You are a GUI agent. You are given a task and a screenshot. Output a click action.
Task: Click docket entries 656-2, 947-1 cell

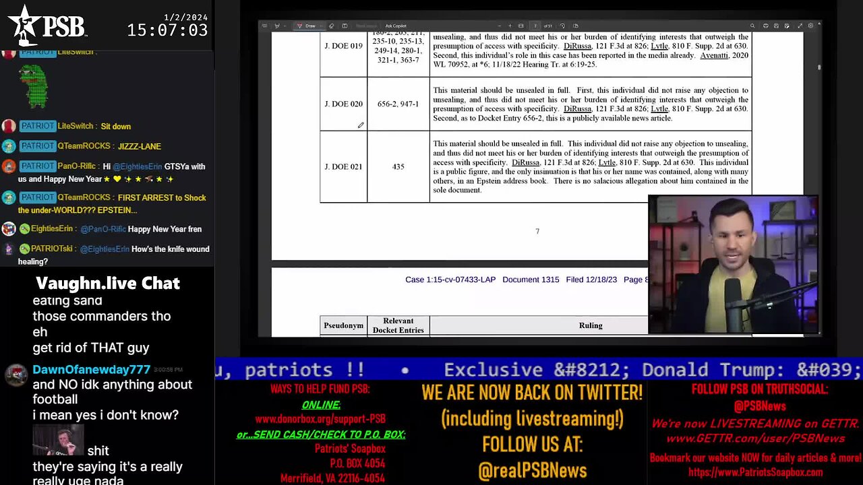pos(398,104)
